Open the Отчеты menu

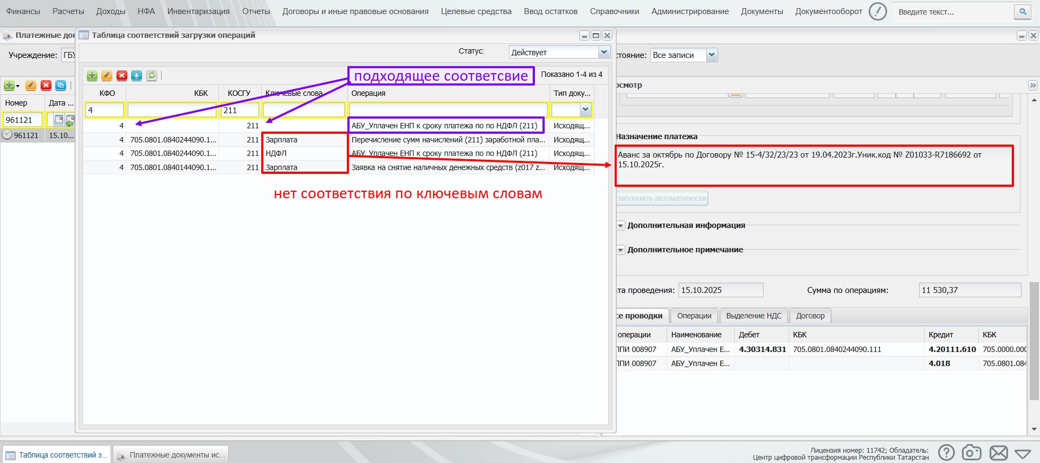256,11
